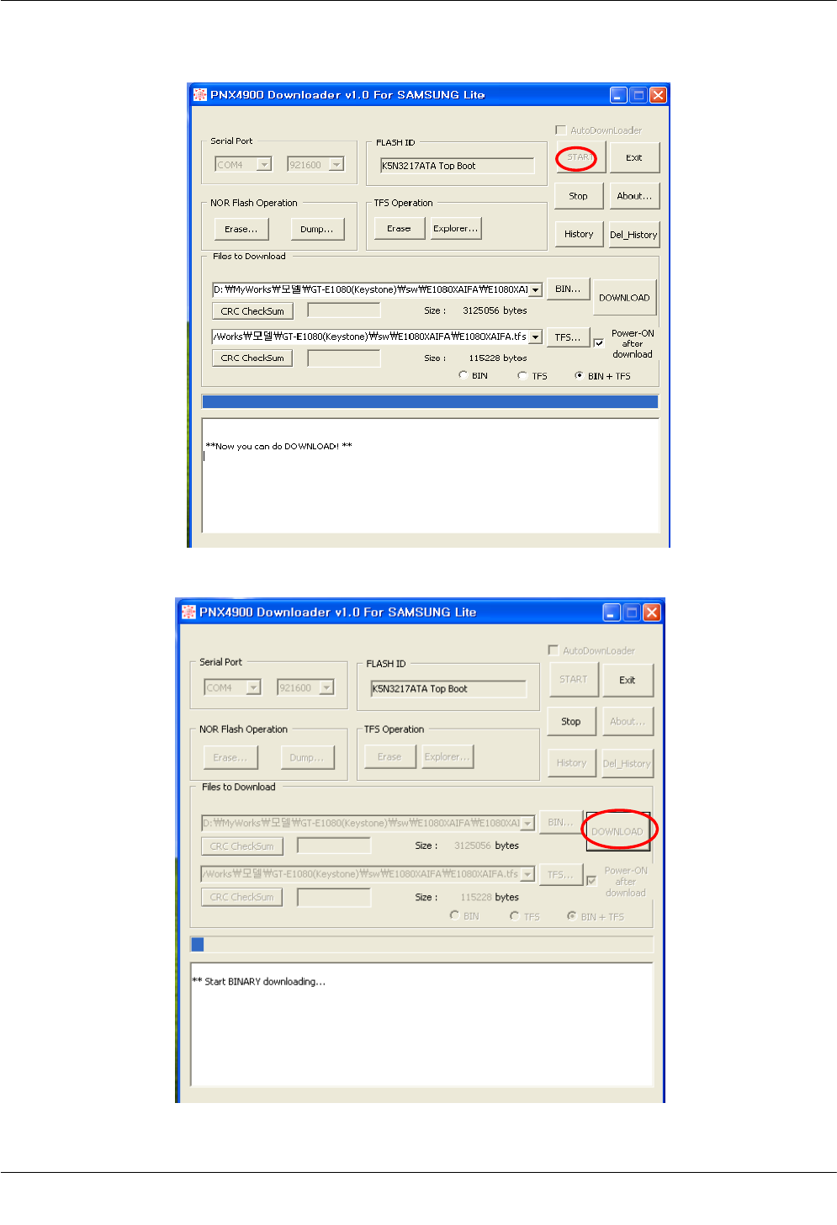Toggle Power-ON after download checkbox, lower window
Viewport: 837px width, 1225px height.
[591, 880]
